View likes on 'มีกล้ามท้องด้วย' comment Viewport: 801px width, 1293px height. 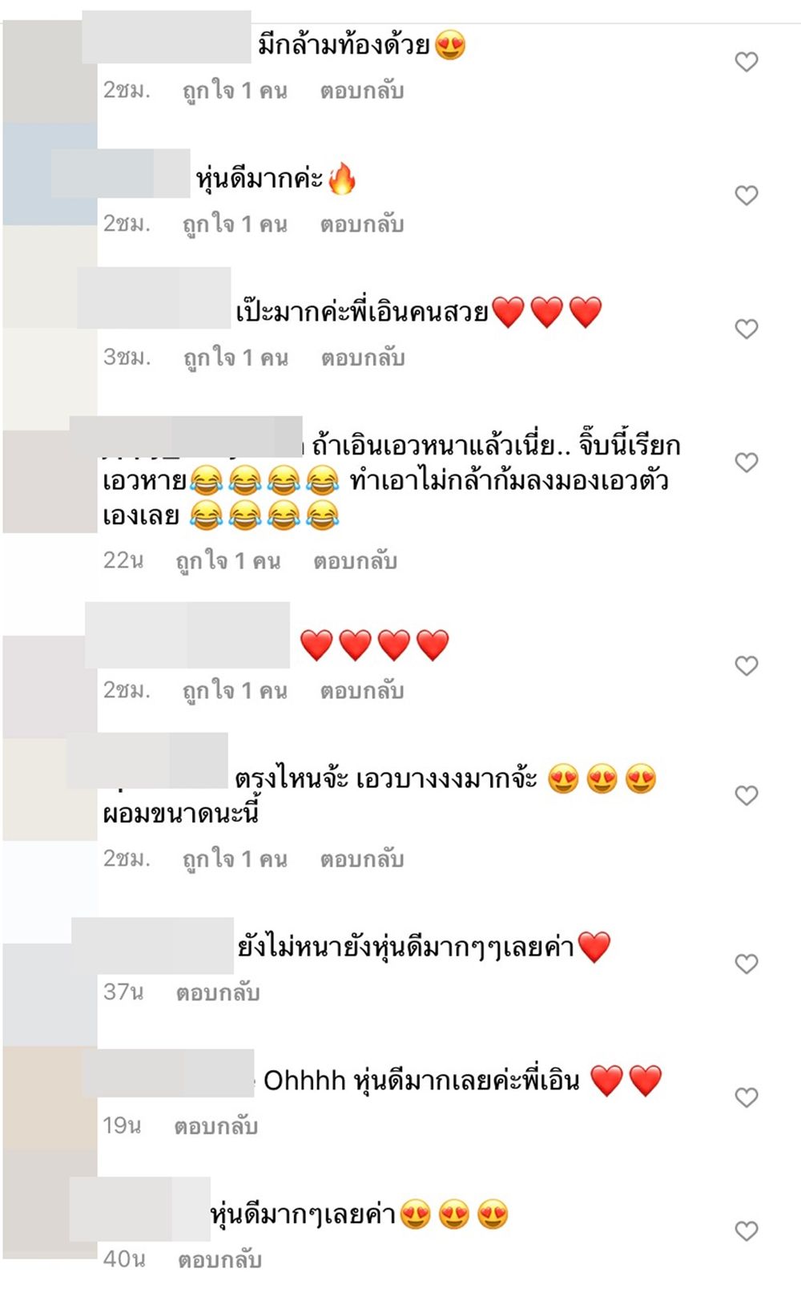click(235, 91)
